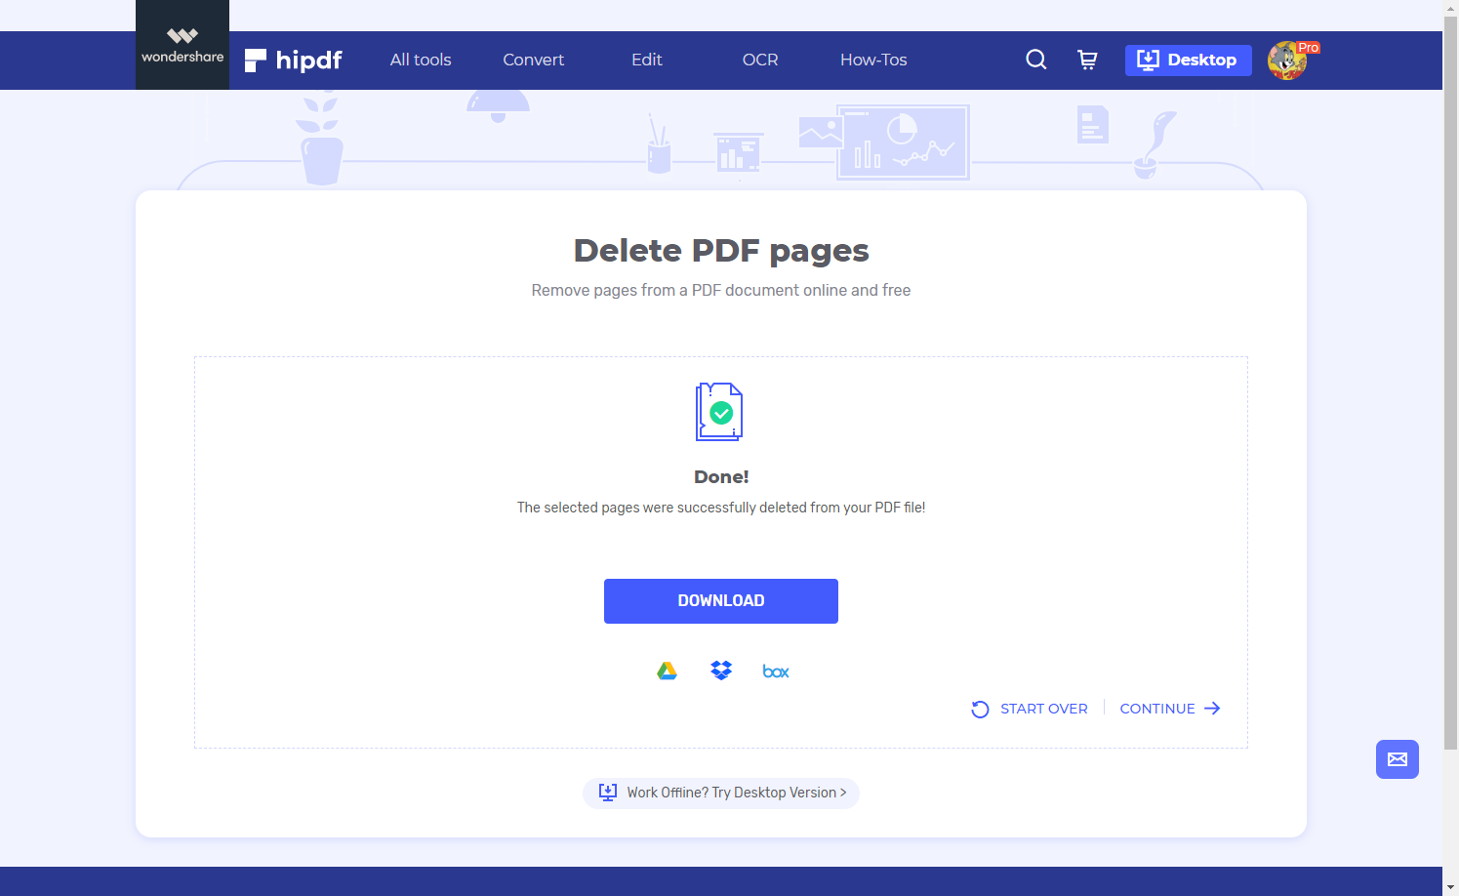This screenshot has width=1459, height=896.
Task: Open the shopping cart
Action: 1087,60
